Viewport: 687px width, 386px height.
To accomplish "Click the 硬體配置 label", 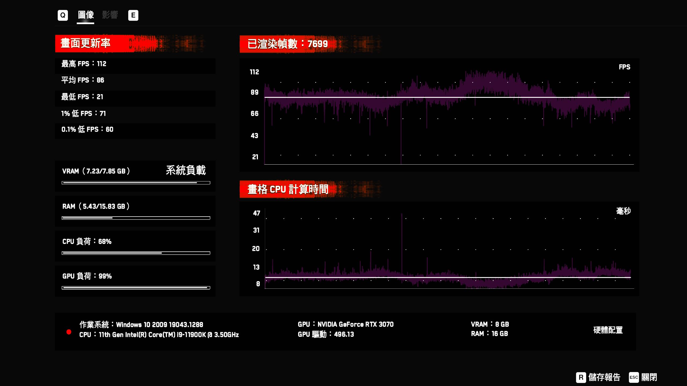I will pyautogui.click(x=608, y=330).
